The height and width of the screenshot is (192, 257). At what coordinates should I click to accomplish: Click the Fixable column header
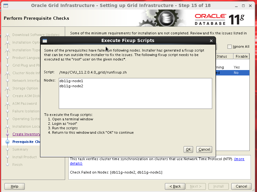click(x=241, y=56)
